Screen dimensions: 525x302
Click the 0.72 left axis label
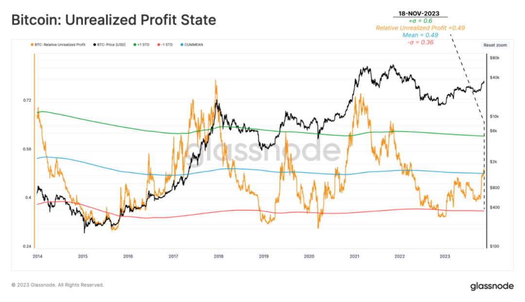click(x=27, y=101)
